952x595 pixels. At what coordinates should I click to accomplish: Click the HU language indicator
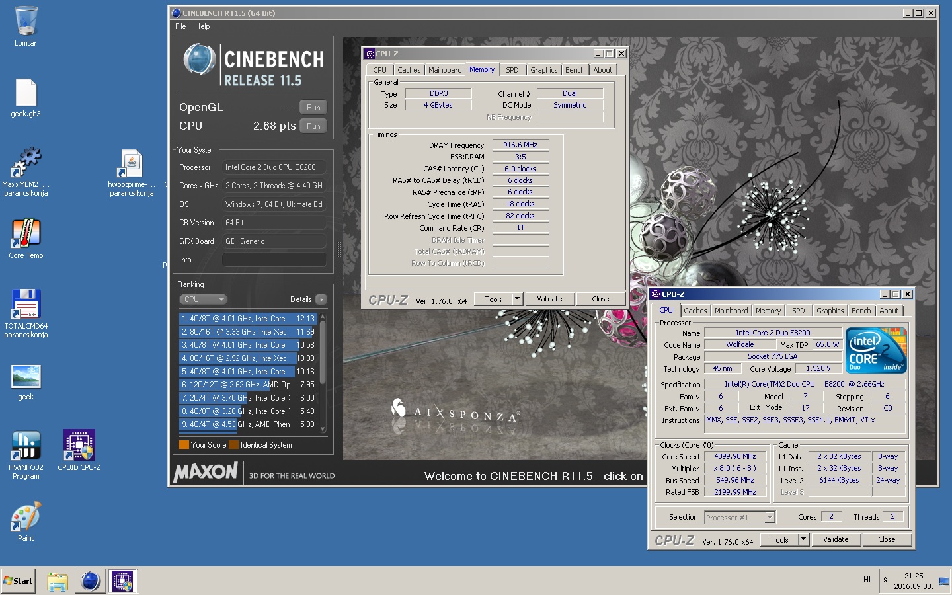click(868, 580)
